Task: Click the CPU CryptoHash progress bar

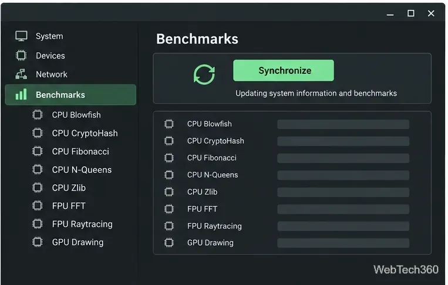Action: (343, 141)
